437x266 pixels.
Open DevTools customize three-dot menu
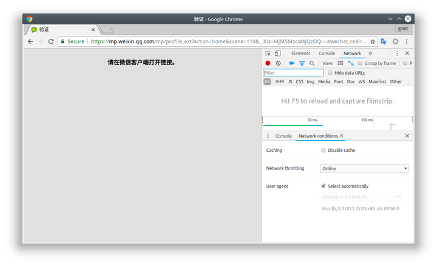pos(397,53)
